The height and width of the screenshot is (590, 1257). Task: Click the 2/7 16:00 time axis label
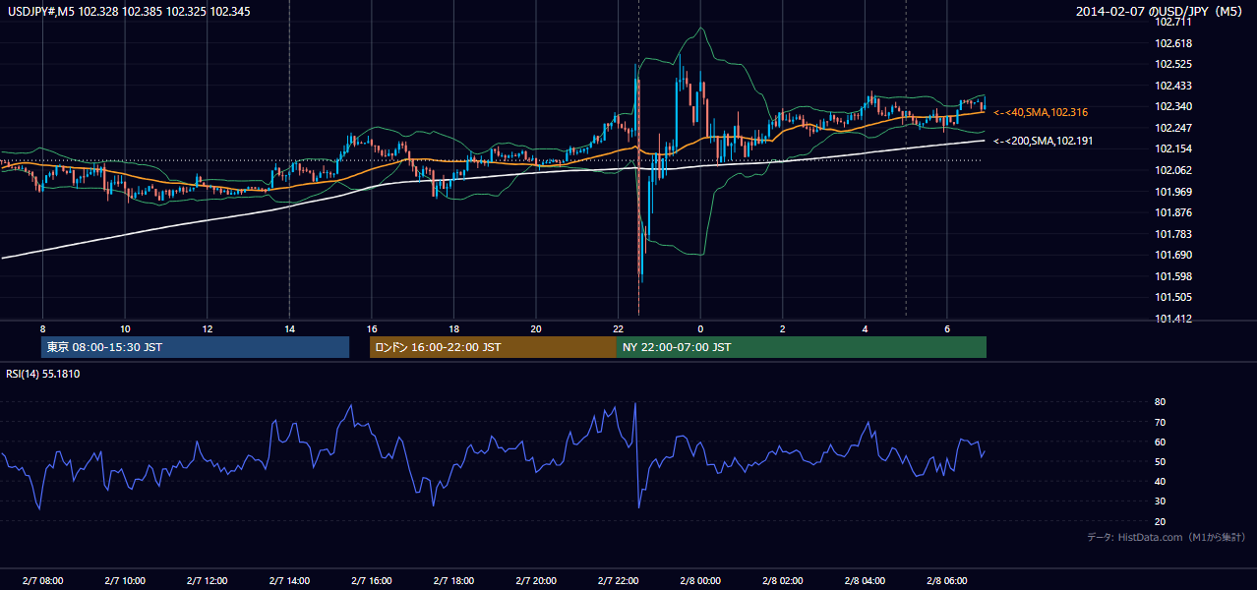(371, 580)
